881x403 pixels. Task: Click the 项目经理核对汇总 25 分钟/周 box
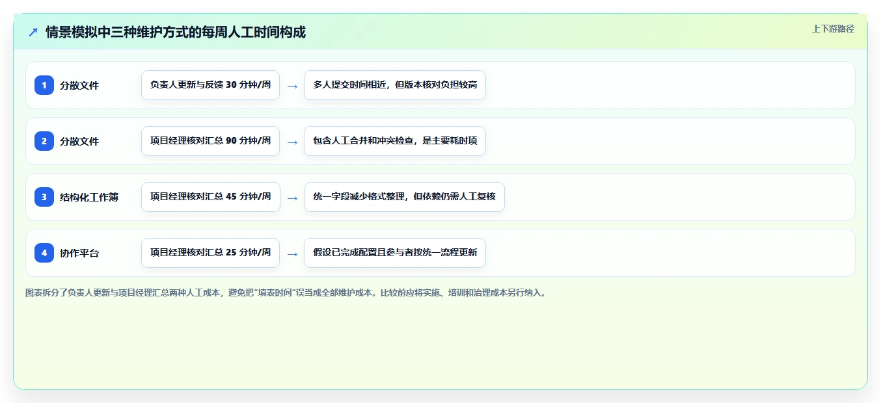pos(210,253)
